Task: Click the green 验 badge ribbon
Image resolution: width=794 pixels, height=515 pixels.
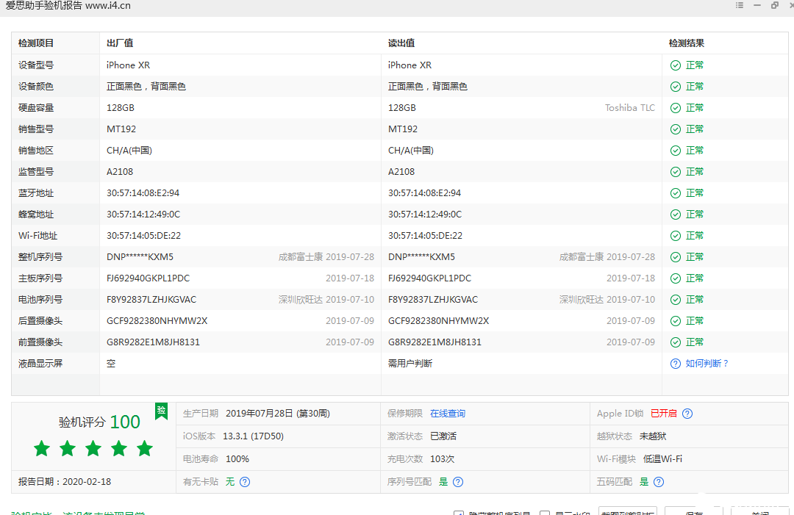Action: coord(162,411)
